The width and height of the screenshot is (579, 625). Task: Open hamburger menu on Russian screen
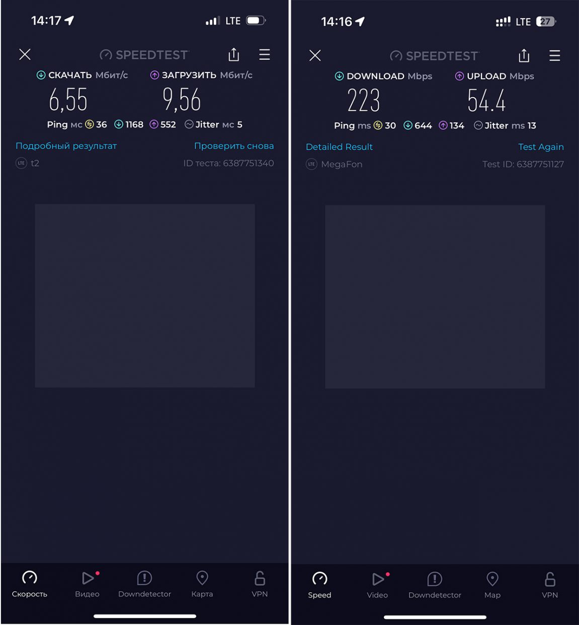coord(265,54)
